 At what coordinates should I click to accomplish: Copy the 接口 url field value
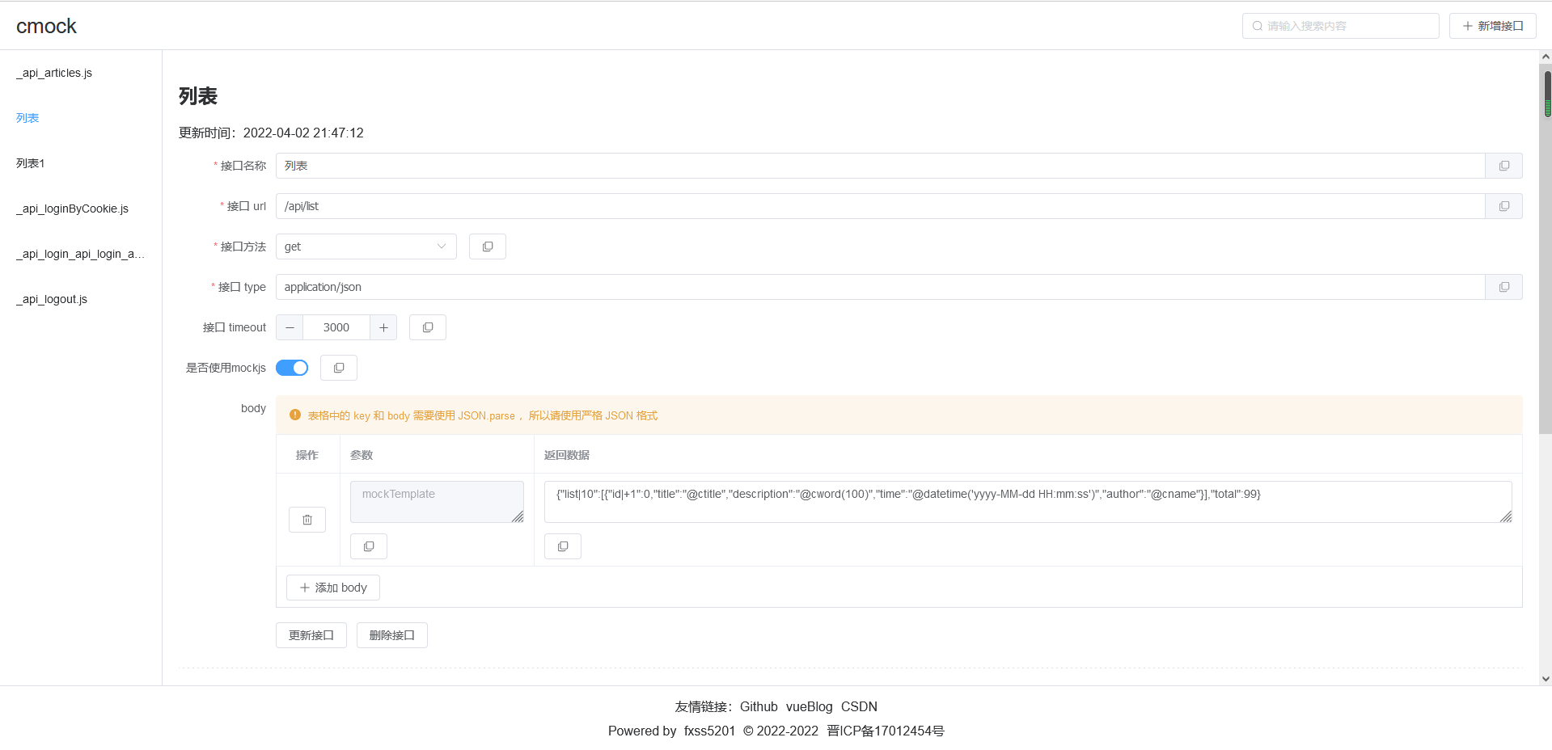1503,206
